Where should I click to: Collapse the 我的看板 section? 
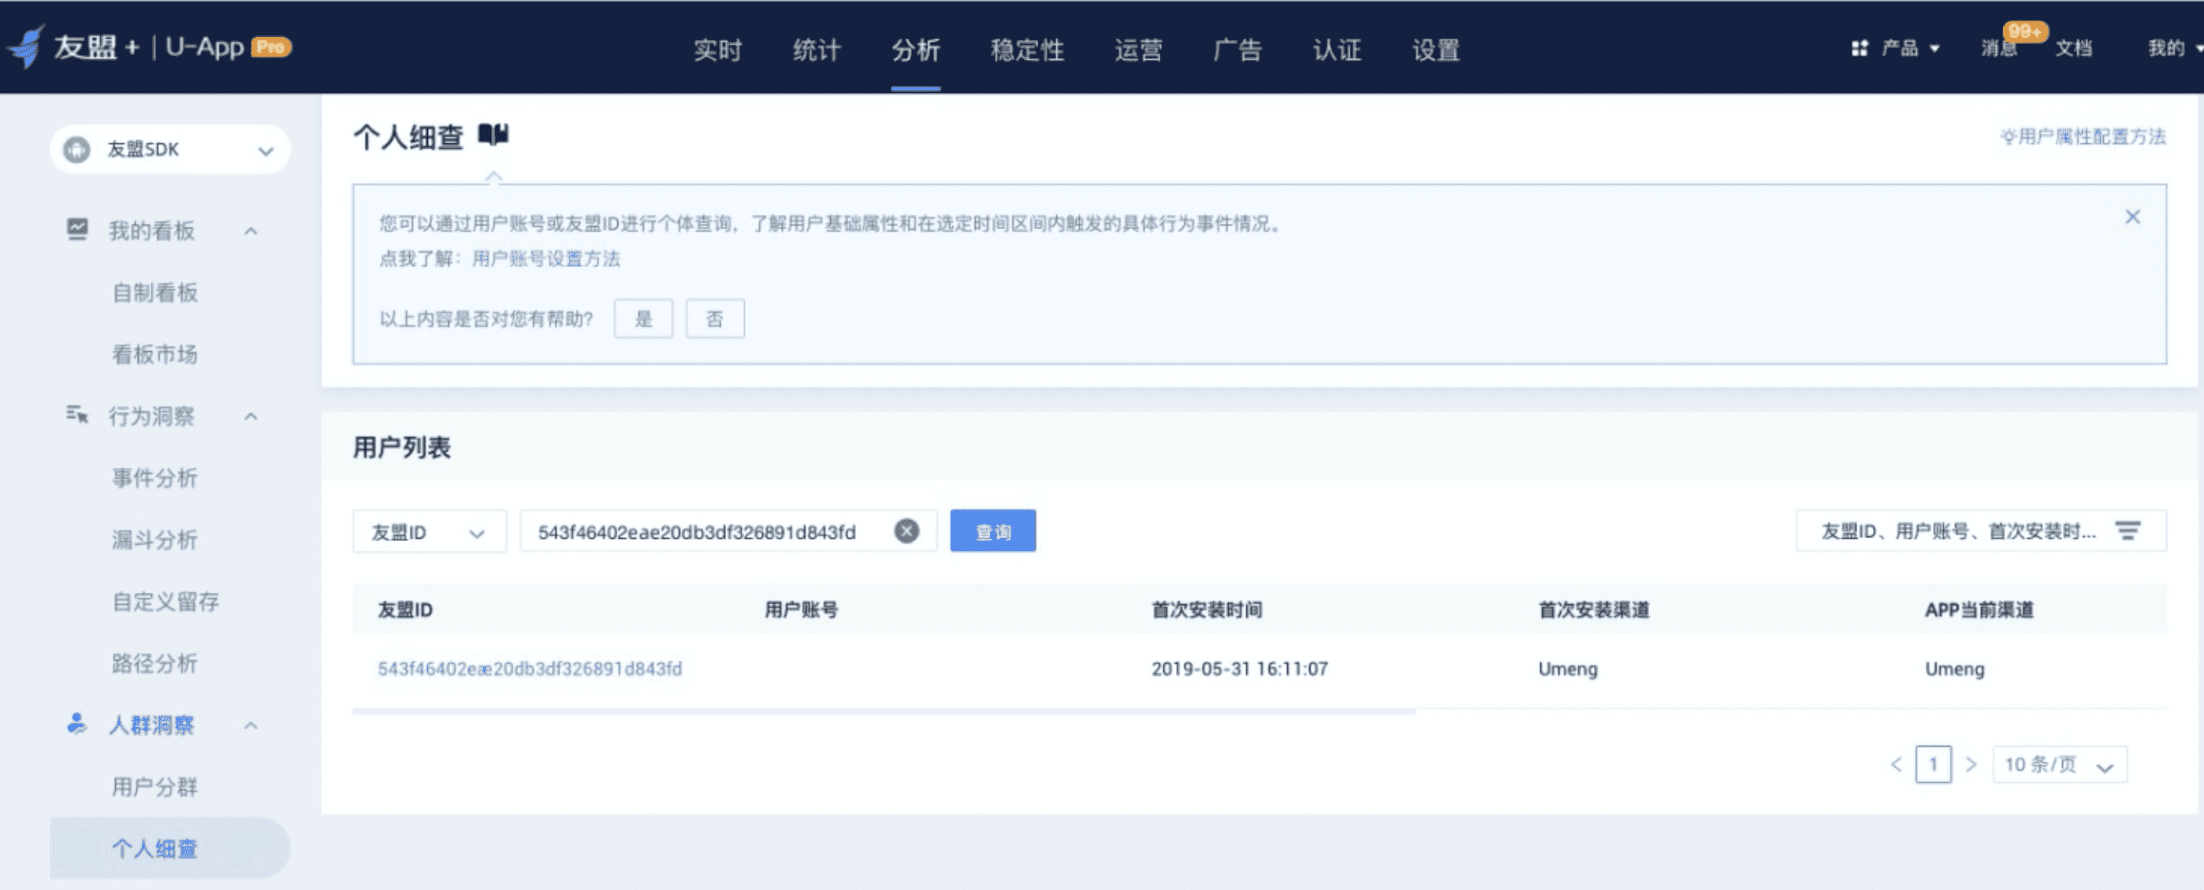(x=251, y=231)
